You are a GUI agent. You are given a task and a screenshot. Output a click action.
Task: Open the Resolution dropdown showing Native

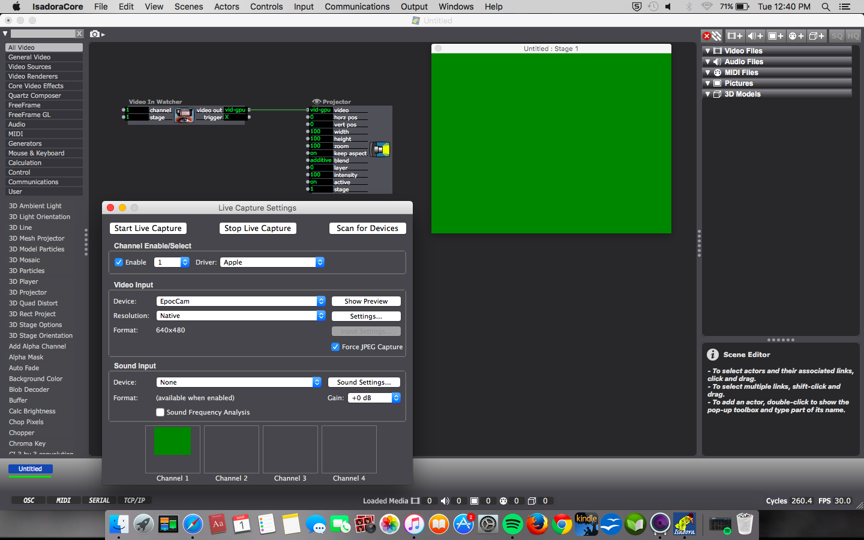tap(241, 316)
